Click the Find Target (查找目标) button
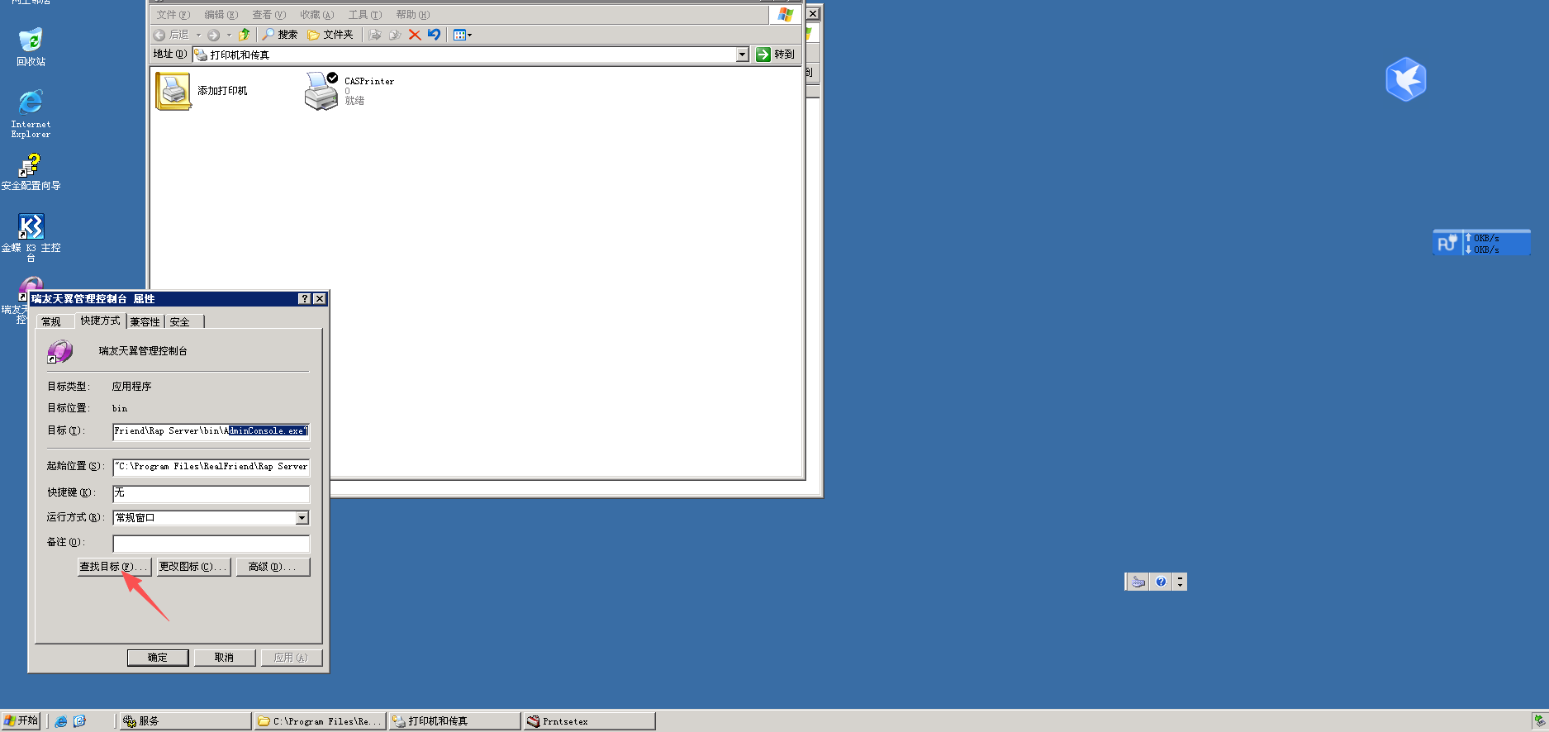 (114, 567)
